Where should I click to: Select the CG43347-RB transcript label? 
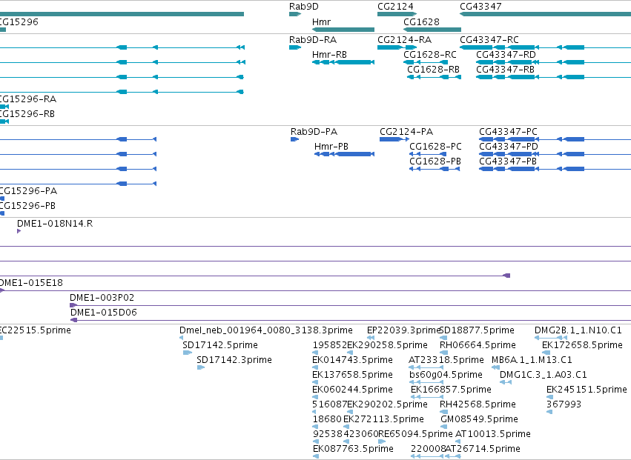point(505,69)
